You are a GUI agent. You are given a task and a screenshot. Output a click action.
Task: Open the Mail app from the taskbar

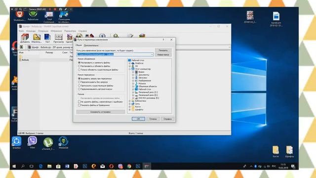[x=103, y=166]
